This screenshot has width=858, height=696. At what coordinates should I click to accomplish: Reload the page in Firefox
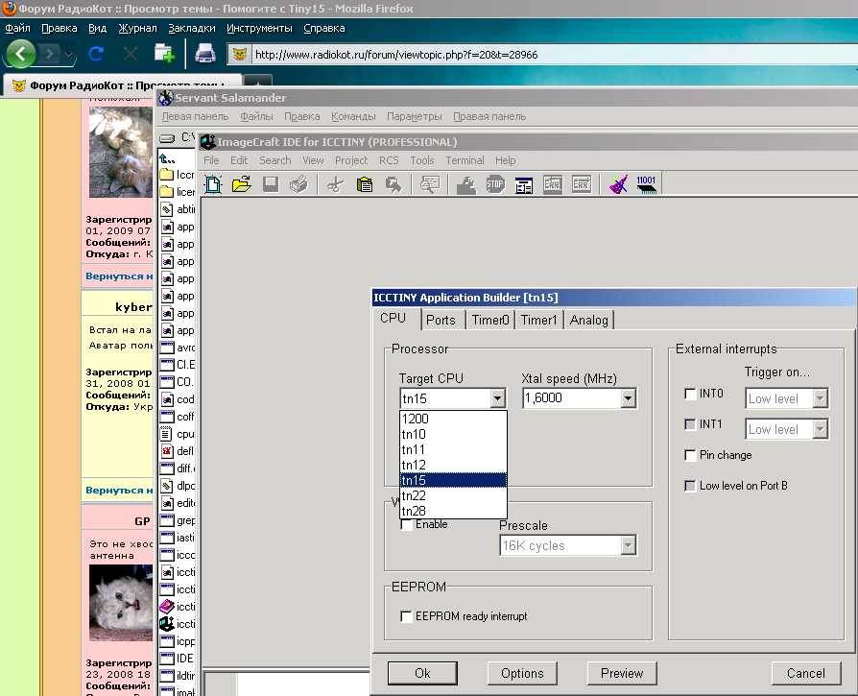[96, 54]
